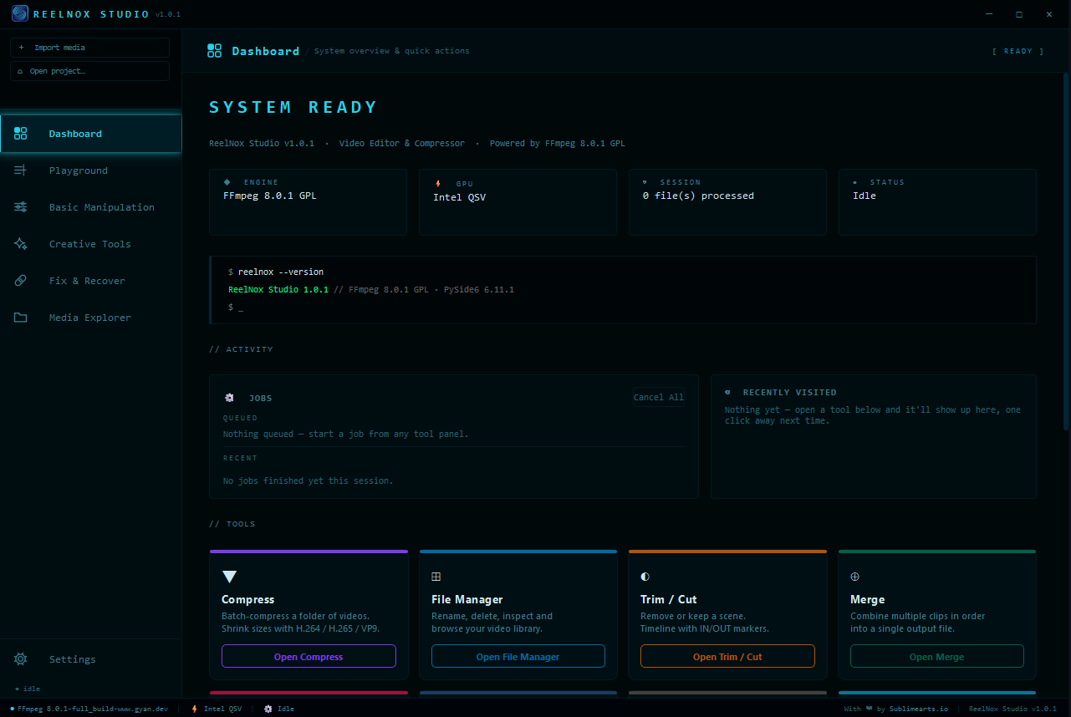Click the Settings gear icon
Image resolution: width=1071 pixels, height=717 pixels.
[x=21, y=659]
